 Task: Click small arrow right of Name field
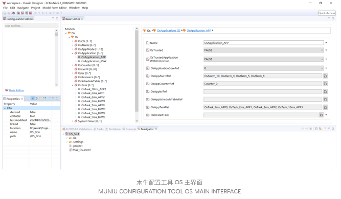[x=326, y=43]
